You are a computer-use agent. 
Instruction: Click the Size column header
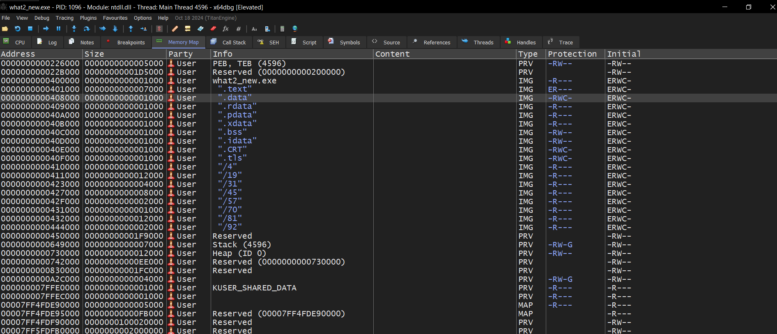point(125,54)
